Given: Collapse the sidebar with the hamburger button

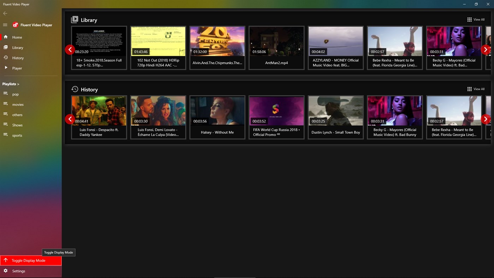Looking at the screenshot, I should [x=5, y=25].
